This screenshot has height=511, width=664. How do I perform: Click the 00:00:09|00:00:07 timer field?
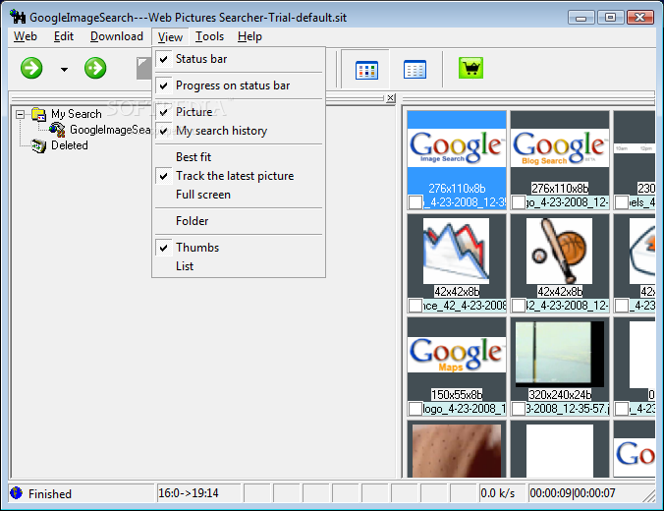tap(590, 493)
